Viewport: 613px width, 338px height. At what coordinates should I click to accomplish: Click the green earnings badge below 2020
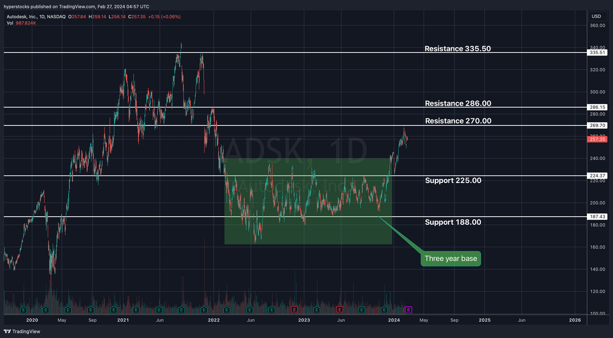[x=23, y=309]
